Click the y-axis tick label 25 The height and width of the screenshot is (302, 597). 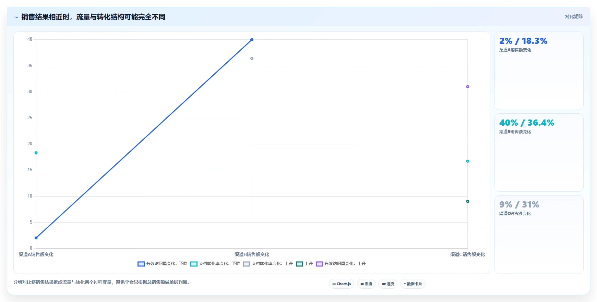tap(30, 118)
